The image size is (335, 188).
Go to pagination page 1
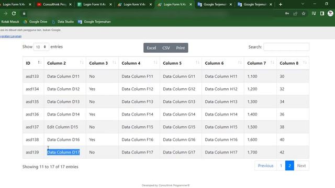[x=281, y=166]
